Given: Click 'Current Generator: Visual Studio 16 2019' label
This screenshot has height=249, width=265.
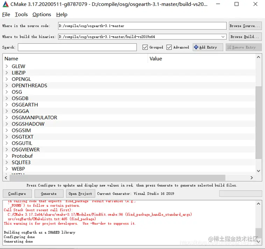Looking at the screenshot, I should (x=136, y=194).
